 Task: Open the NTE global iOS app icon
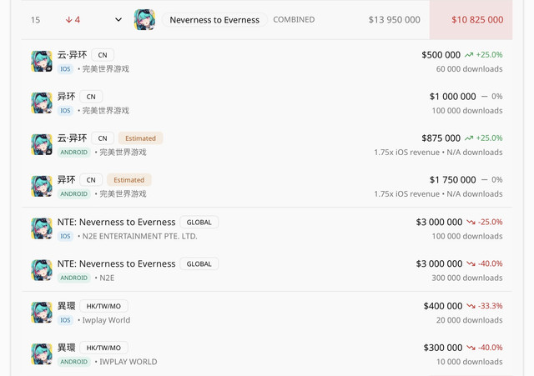(42, 228)
